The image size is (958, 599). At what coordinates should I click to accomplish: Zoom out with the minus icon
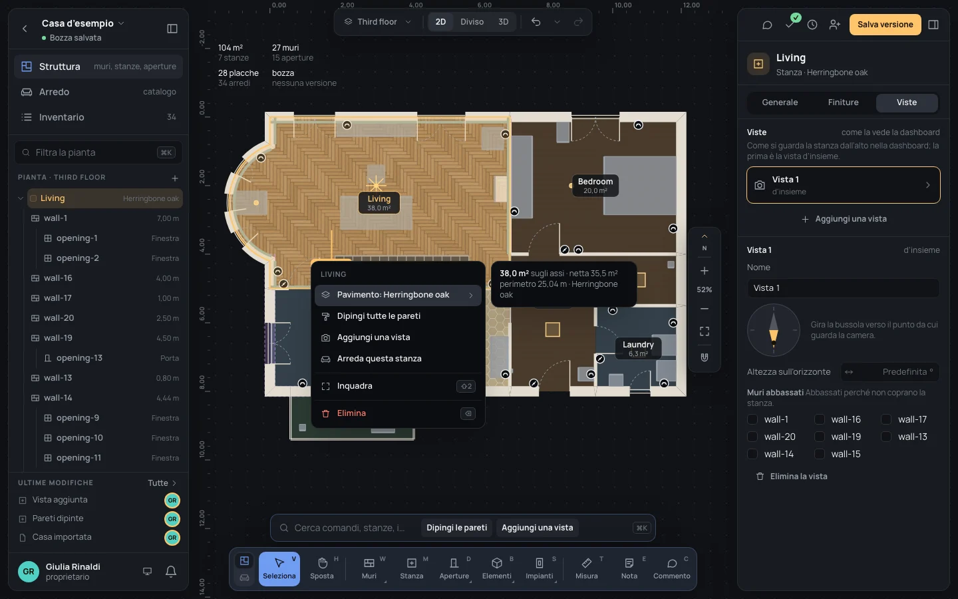click(x=705, y=309)
